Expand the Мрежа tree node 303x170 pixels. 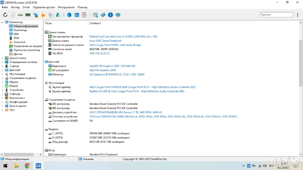2,82
